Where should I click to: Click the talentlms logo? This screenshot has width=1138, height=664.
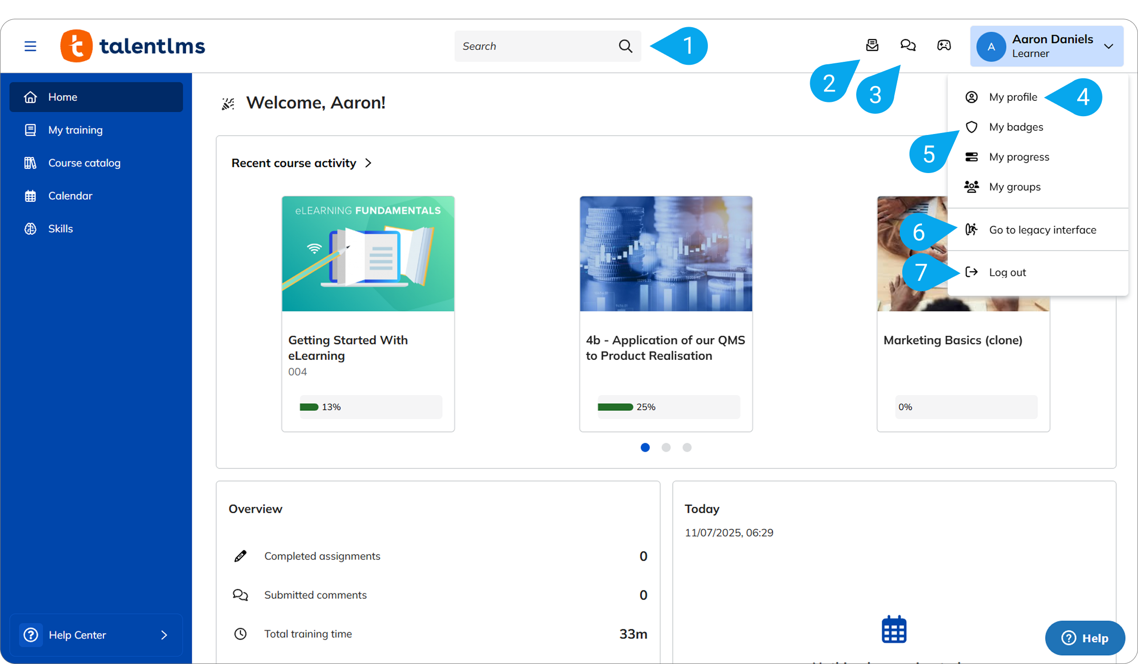pyautogui.click(x=132, y=46)
